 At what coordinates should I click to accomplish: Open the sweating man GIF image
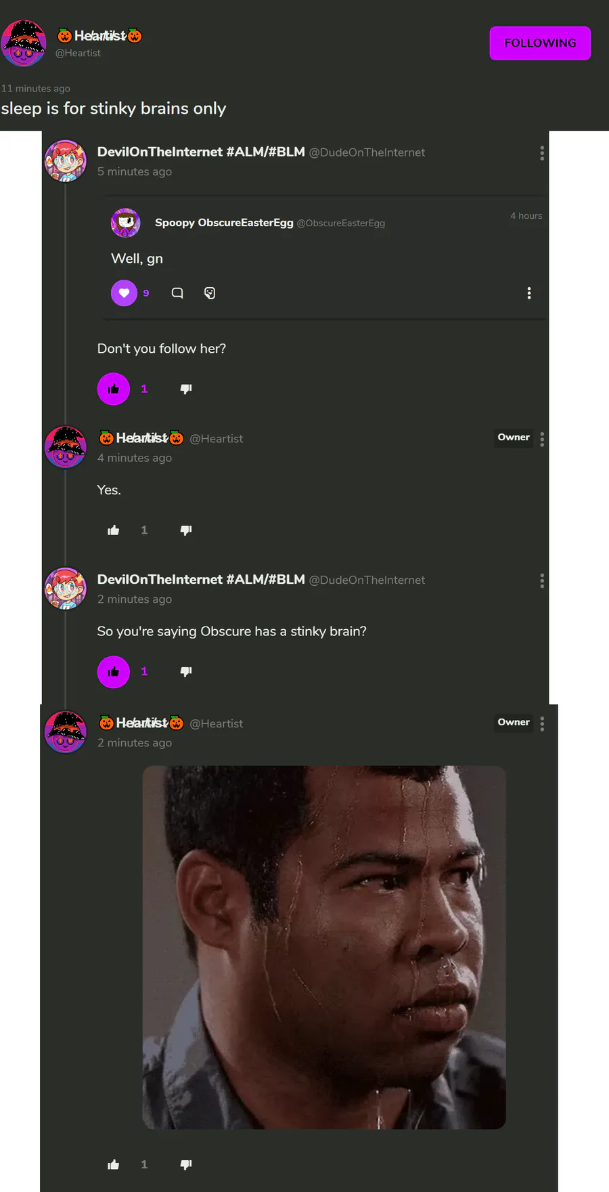tap(324, 948)
